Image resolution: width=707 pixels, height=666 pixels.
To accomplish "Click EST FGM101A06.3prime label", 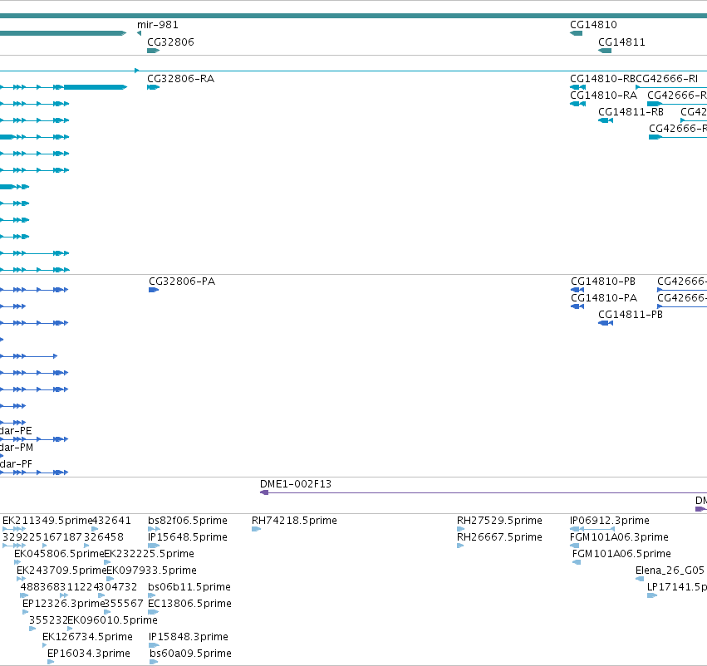I will (619, 537).
